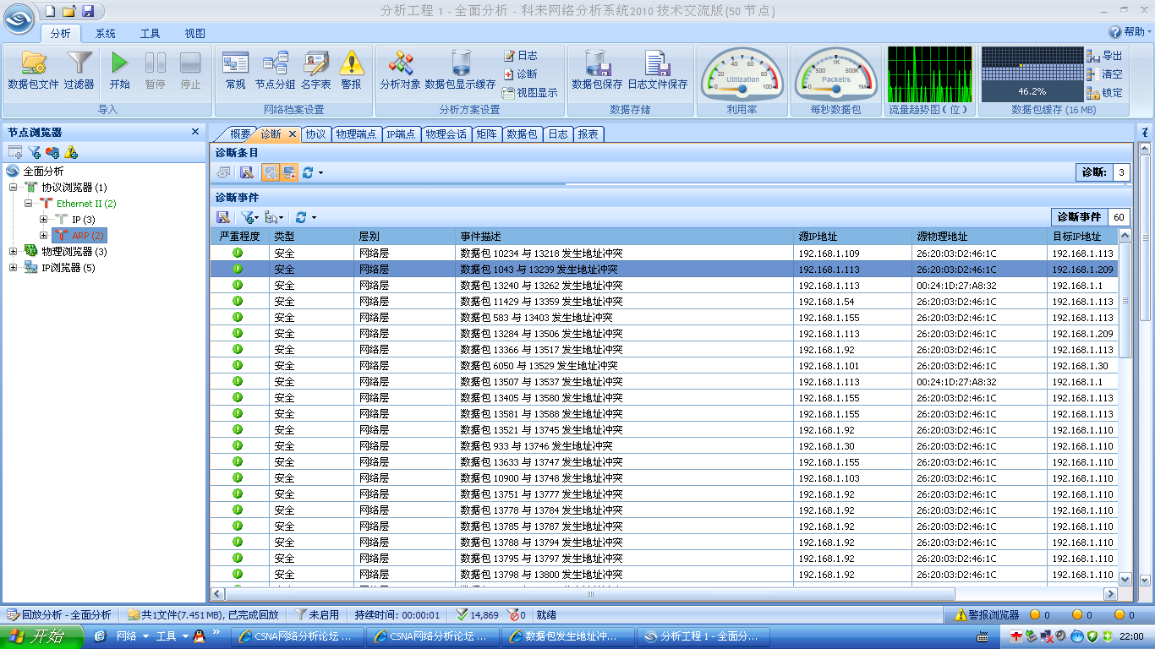This screenshot has width=1155, height=649.
Task: Sort by 源IP地址 column header
Action: tap(852, 237)
